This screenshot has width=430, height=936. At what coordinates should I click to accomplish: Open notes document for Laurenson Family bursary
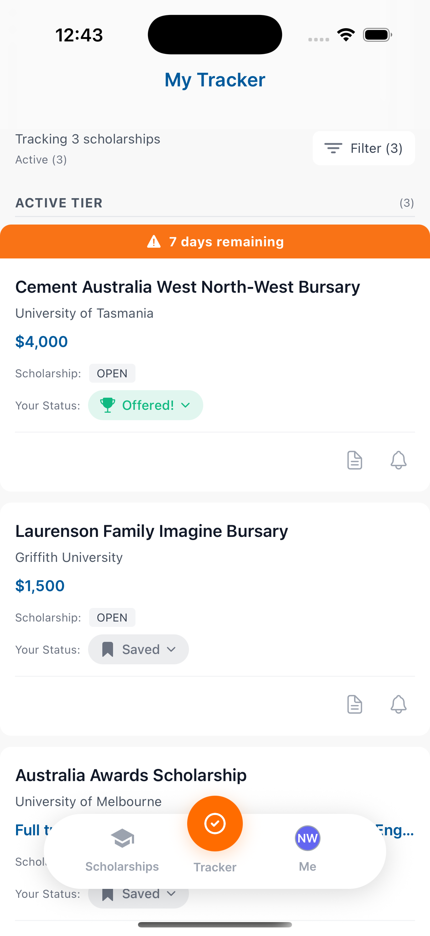354,705
